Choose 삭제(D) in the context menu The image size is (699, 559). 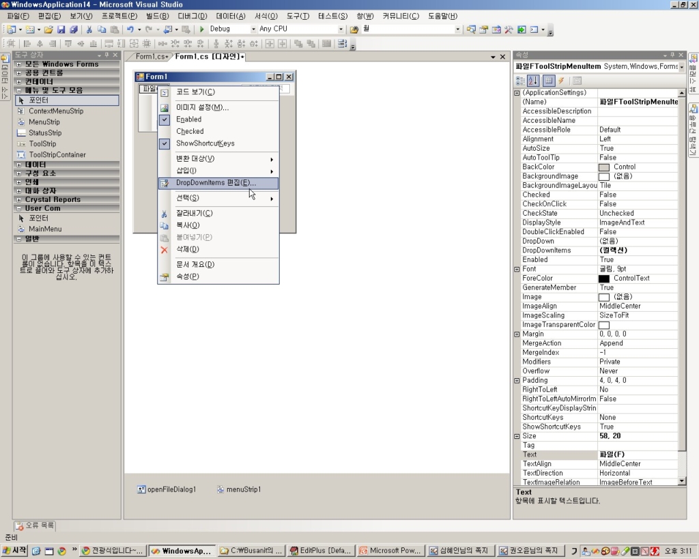218,250
